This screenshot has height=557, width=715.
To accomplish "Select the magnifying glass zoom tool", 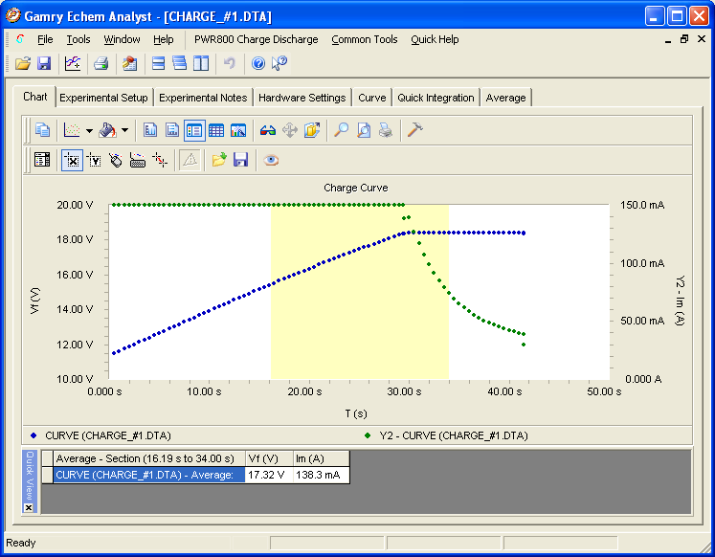I will [341, 130].
